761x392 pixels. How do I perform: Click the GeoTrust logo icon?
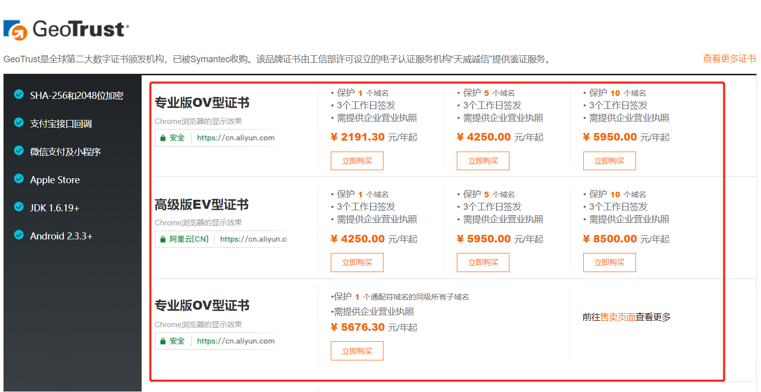[15, 30]
